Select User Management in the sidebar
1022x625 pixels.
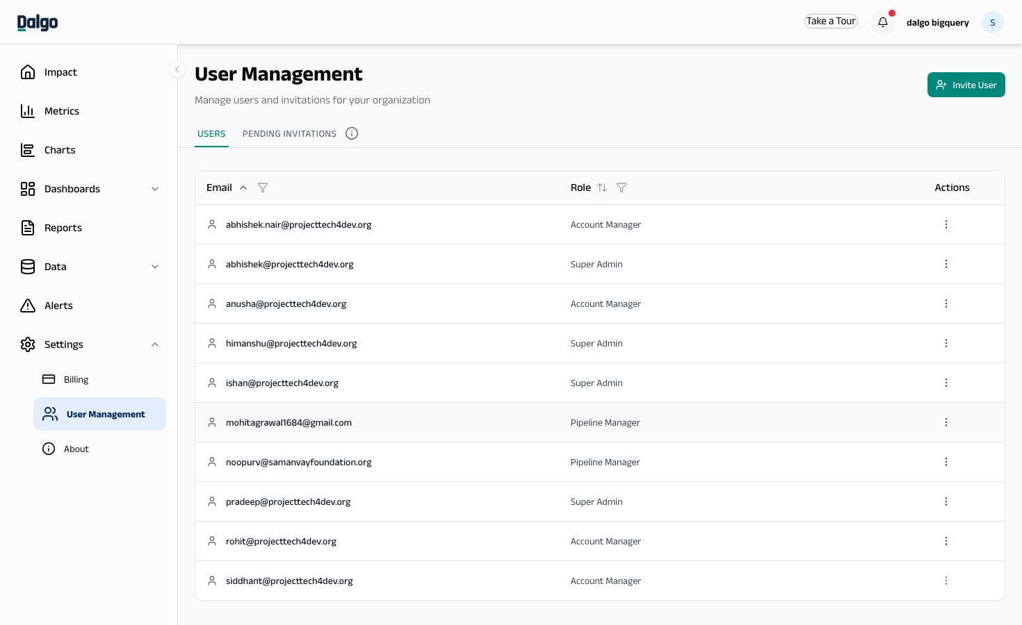[99, 414]
